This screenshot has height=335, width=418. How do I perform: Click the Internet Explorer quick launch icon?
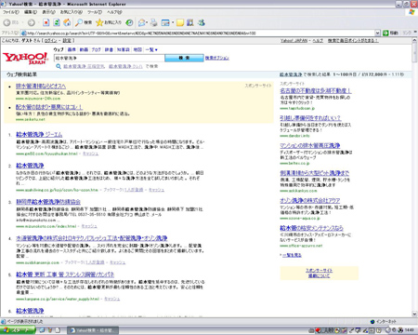[x=43, y=330]
